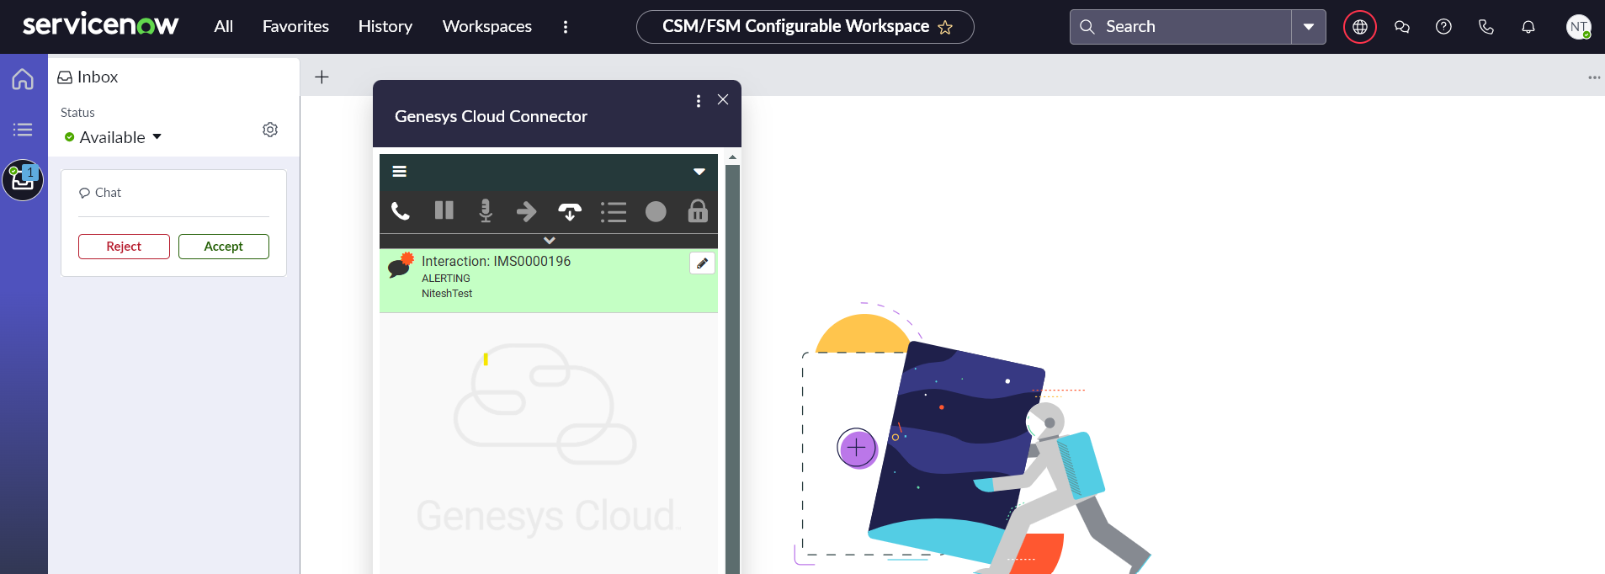This screenshot has height=574, width=1605.
Task: Open the Genesys wrap-up list icon
Action: 614,212
